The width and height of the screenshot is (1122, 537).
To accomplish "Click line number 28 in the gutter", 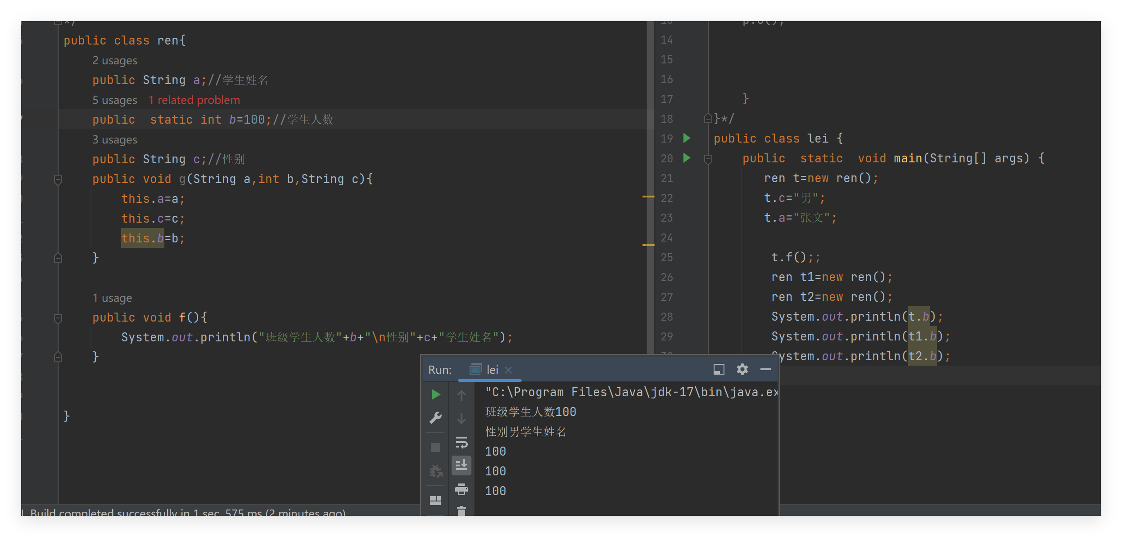I will 667,317.
